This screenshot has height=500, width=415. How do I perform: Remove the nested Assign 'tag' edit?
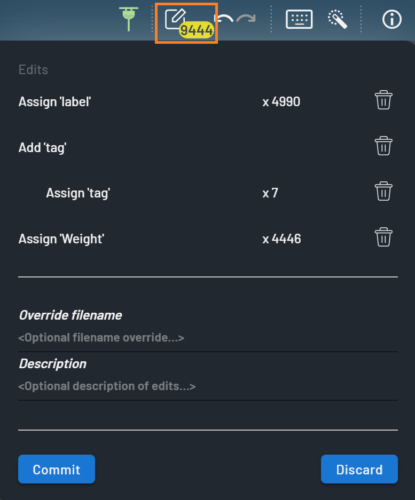click(383, 191)
